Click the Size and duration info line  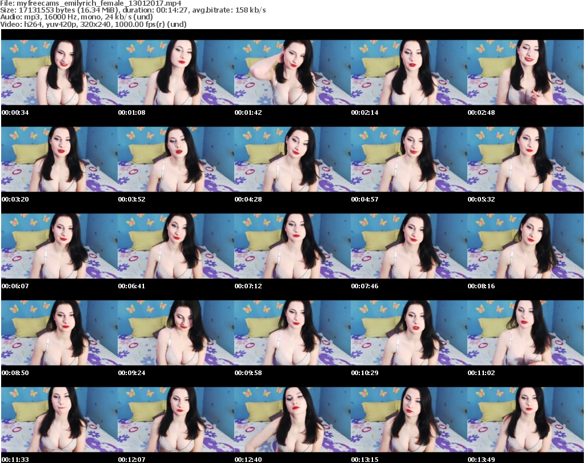(x=133, y=10)
